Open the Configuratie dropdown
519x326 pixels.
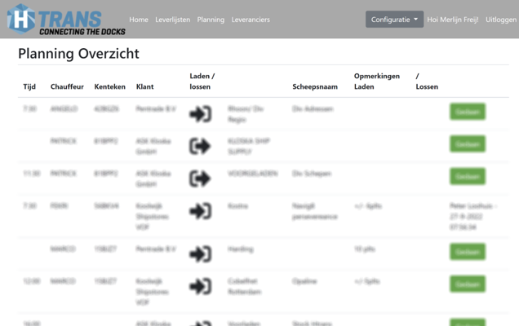[x=394, y=20]
